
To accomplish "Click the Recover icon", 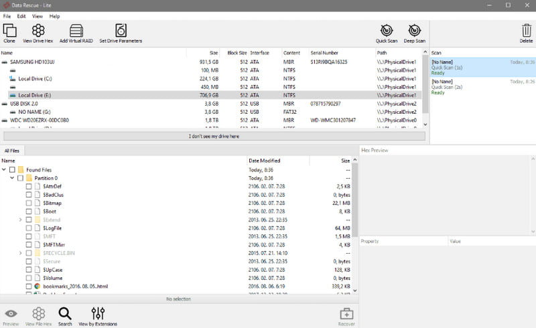I will (346, 314).
